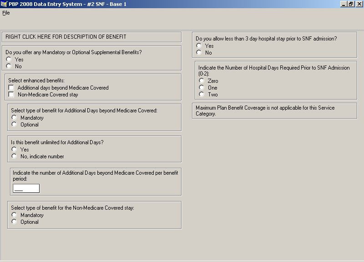The height and width of the screenshot is (262, 364).
Task: Select No for Supplemental Benefits question
Action: tap(9, 66)
